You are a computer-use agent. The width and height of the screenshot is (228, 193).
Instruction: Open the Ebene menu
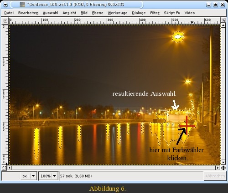click(x=98, y=13)
